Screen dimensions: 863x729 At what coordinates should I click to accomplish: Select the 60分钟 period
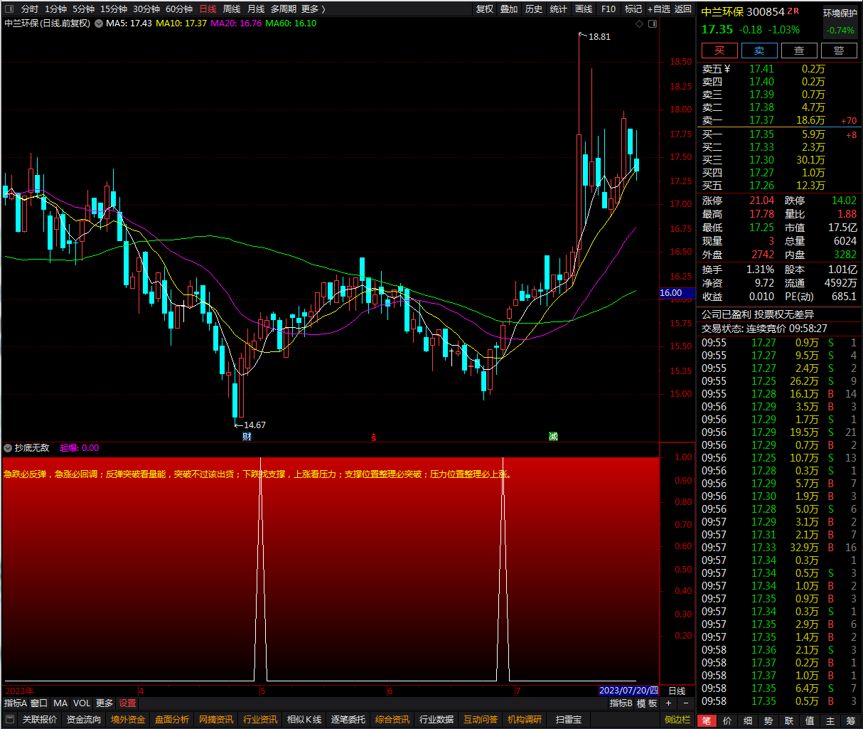pyautogui.click(x=179, y=9)
